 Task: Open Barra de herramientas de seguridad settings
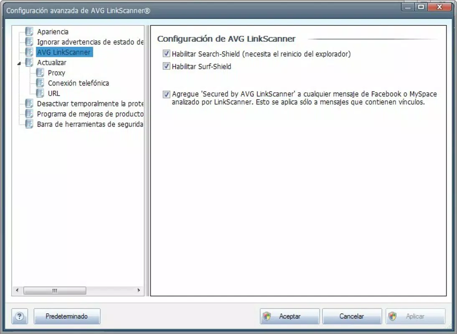pyautogui.click(x=90, y=124)
